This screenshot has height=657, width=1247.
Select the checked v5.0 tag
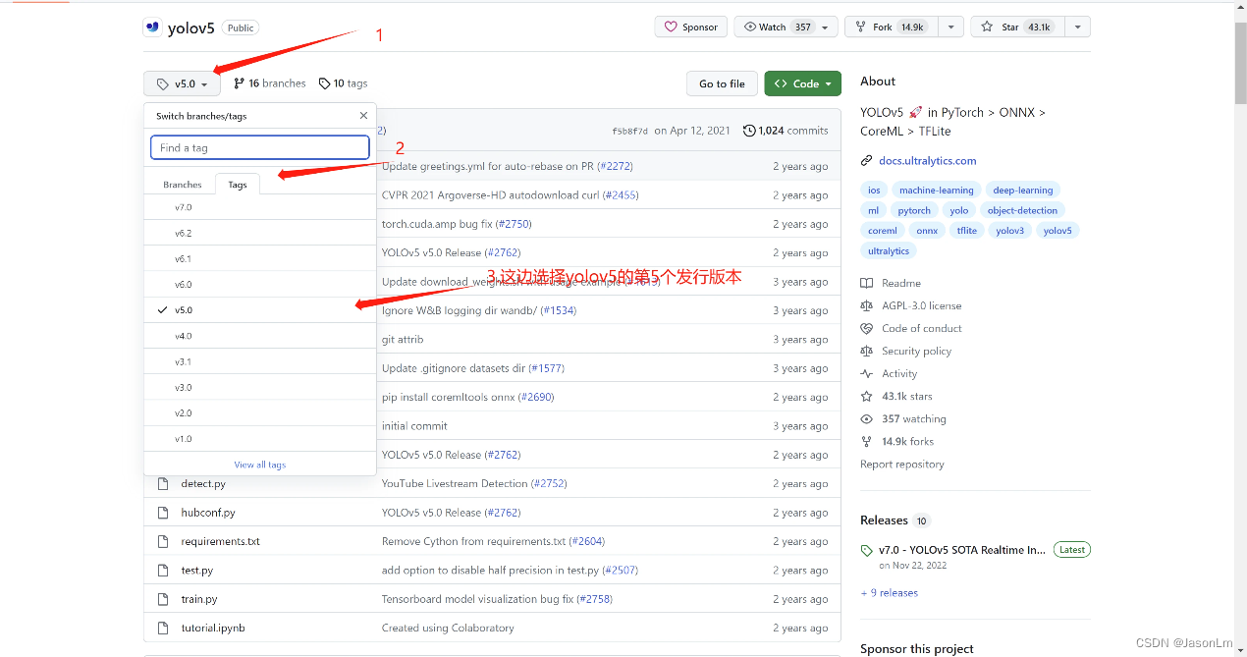pyautogui.click(x=260, y=310)
